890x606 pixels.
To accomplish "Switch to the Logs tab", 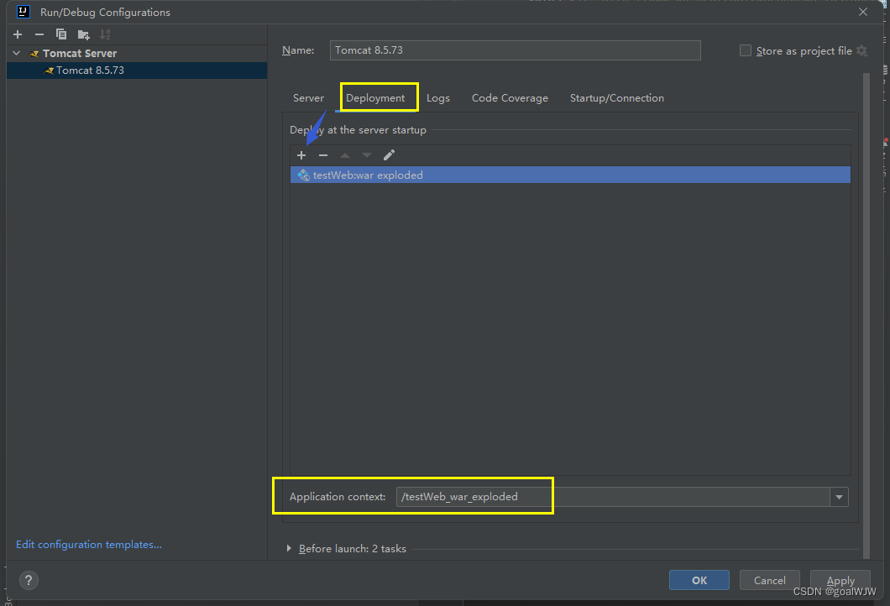I will point(437,98).
